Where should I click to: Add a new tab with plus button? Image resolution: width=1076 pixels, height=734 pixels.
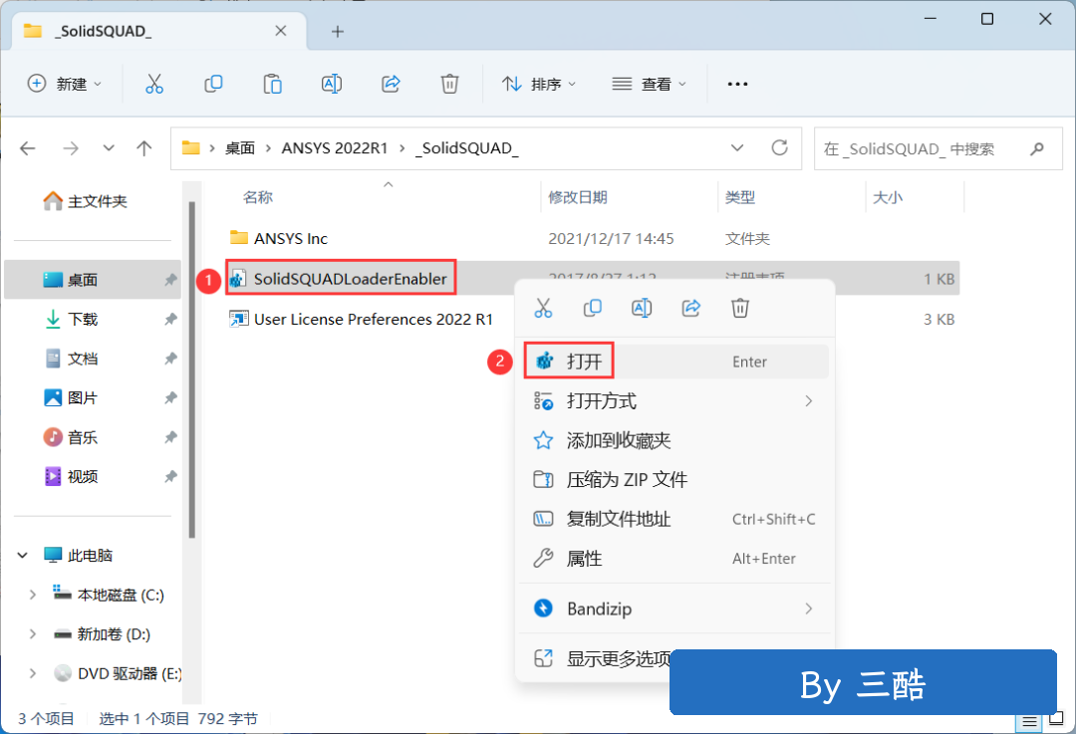click(337, 31)
